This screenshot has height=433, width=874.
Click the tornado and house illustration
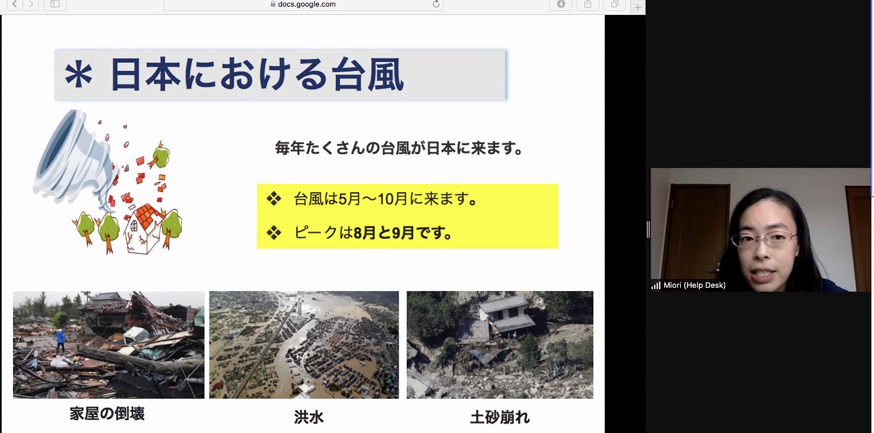pyautogui.click(x=107, y=181)
